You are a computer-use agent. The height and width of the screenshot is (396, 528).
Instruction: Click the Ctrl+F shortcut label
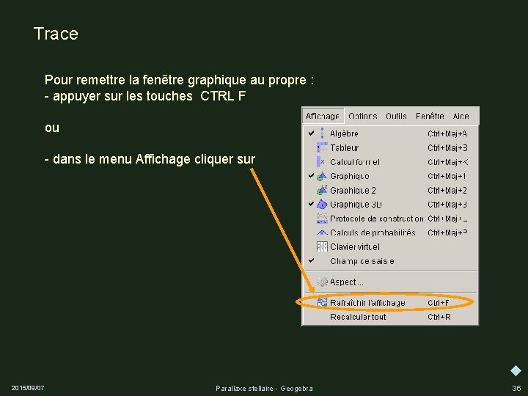(x=439, y=303)
